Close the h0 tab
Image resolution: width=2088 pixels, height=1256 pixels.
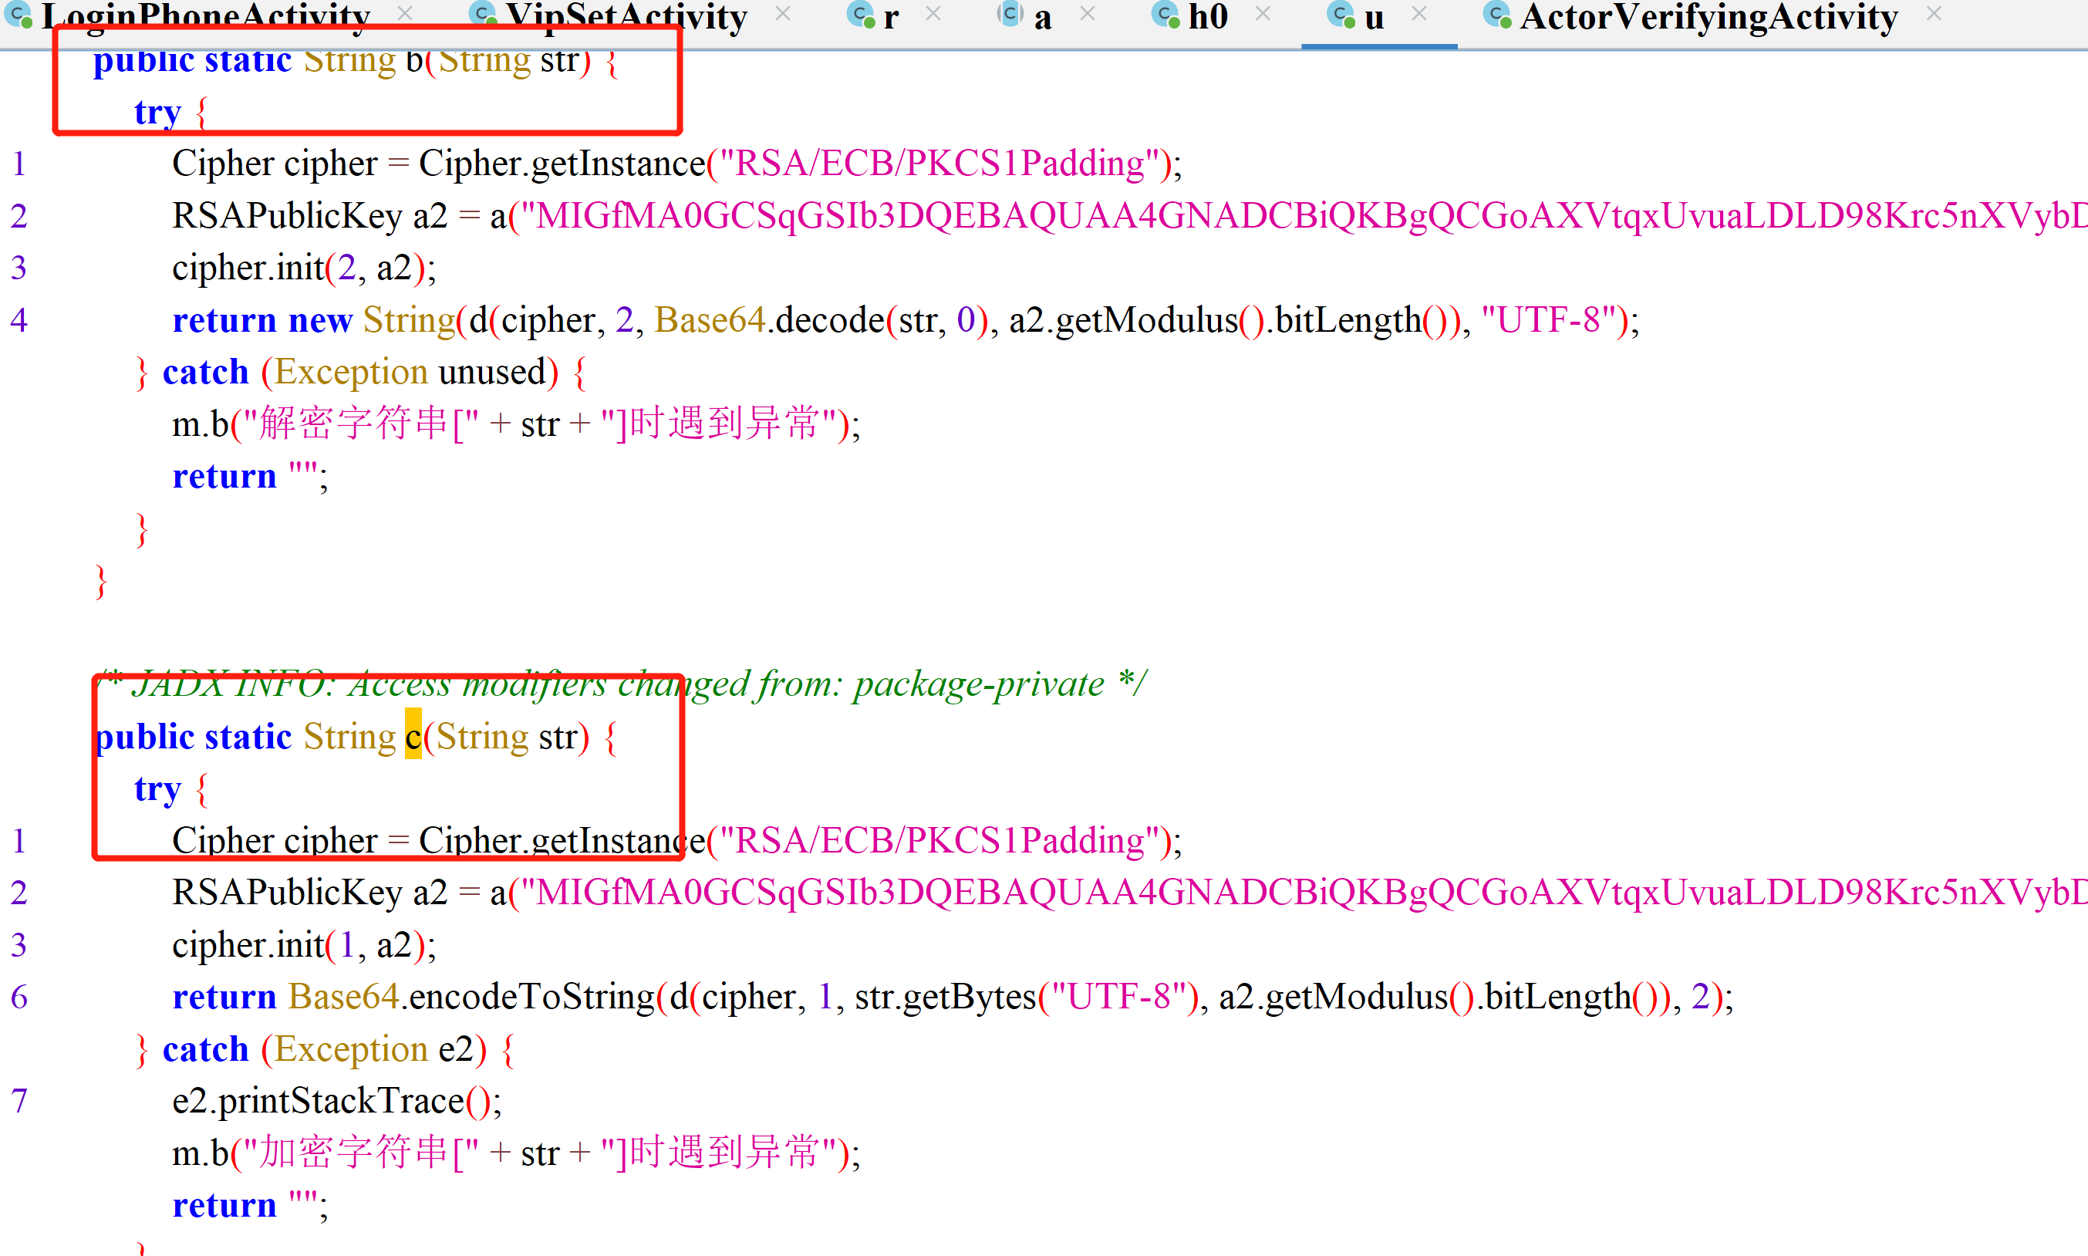coord(1263,14)
